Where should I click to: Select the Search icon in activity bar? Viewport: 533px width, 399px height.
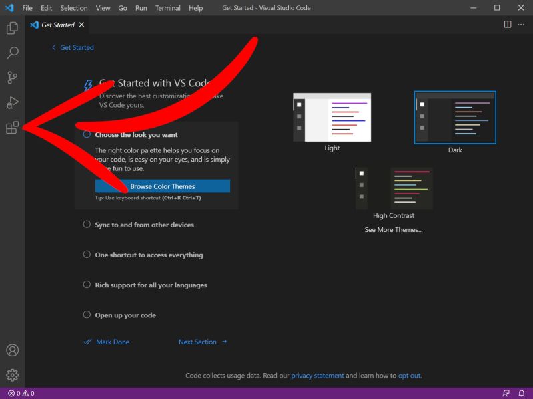click(11, 53)
